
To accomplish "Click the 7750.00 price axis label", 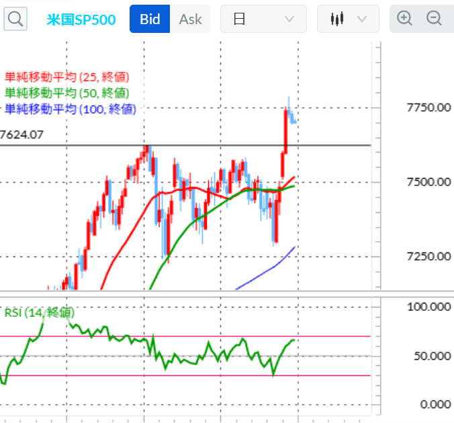I will point(428,107).
